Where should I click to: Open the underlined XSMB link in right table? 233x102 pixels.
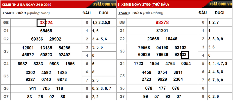[123, 13]
